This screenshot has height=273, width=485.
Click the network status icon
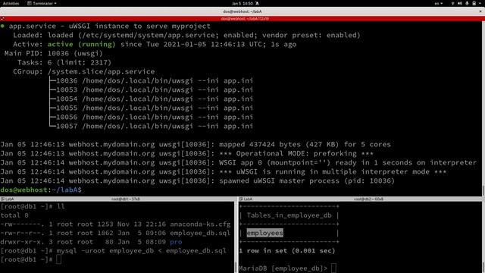(x=453, y=3)
